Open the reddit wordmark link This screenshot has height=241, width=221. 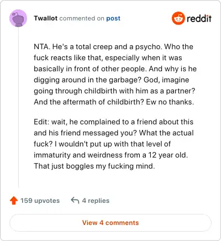[x=199, y=18]
